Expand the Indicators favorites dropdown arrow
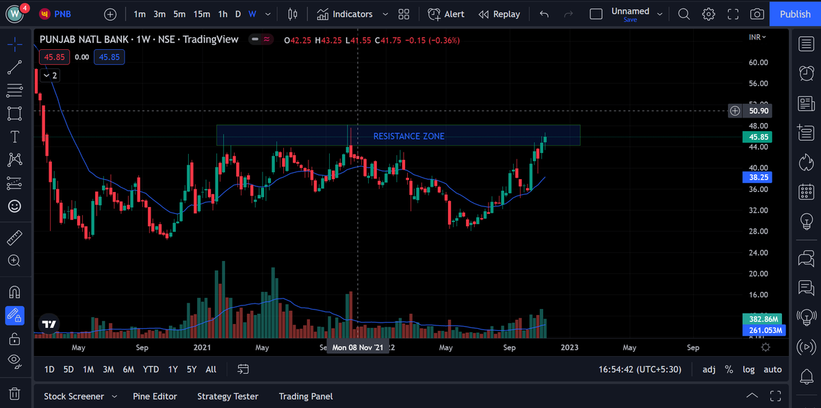 pyautogui.click(x=385, y=14)
